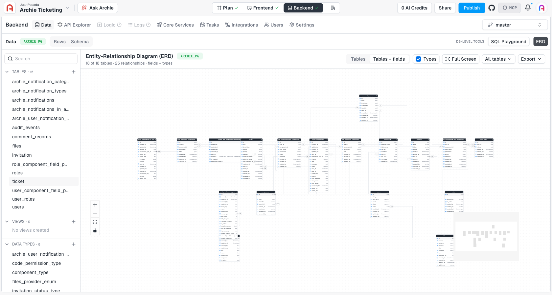
Task: Fit the diagram to view
Action: (x=95, y=222)
